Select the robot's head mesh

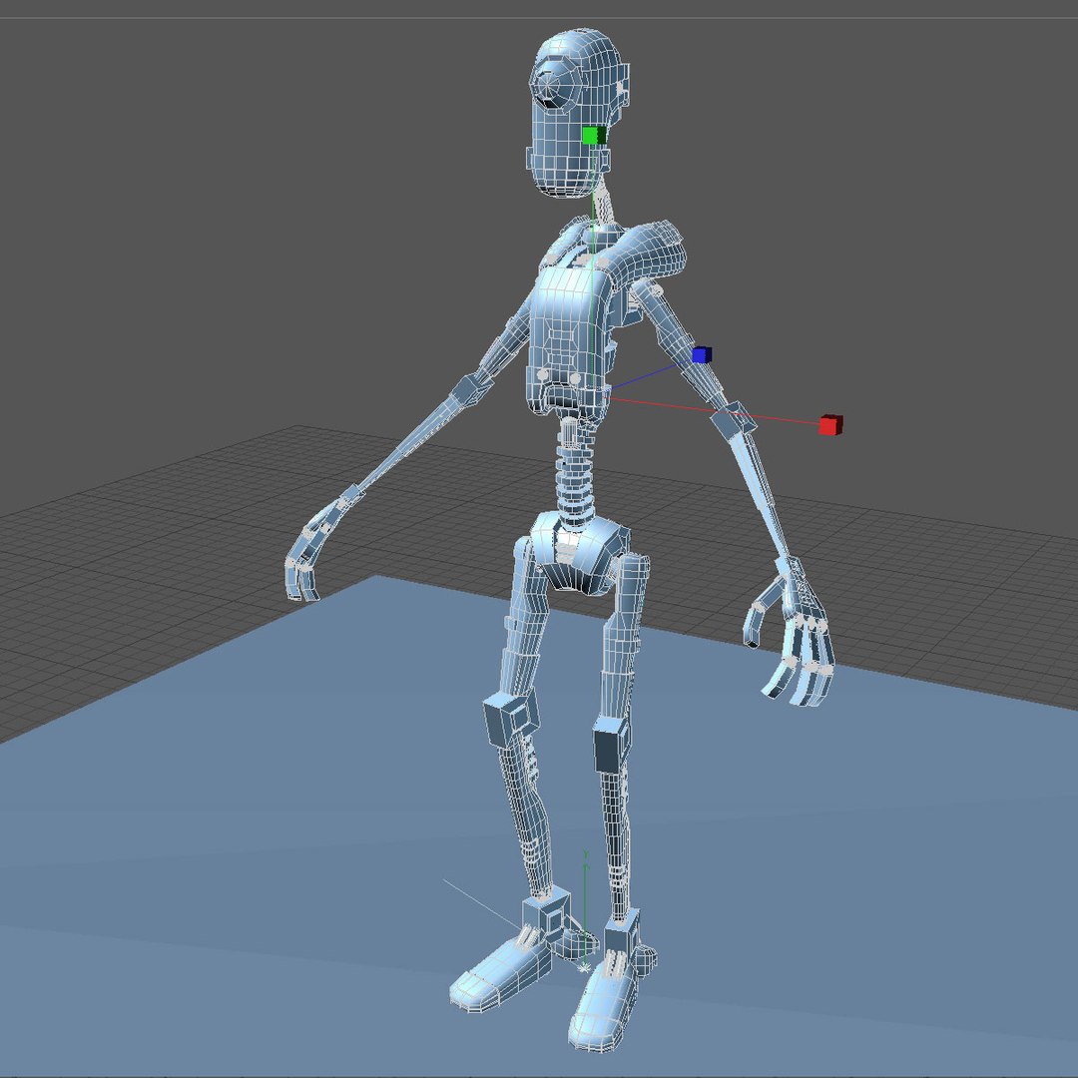click(576, 114)
